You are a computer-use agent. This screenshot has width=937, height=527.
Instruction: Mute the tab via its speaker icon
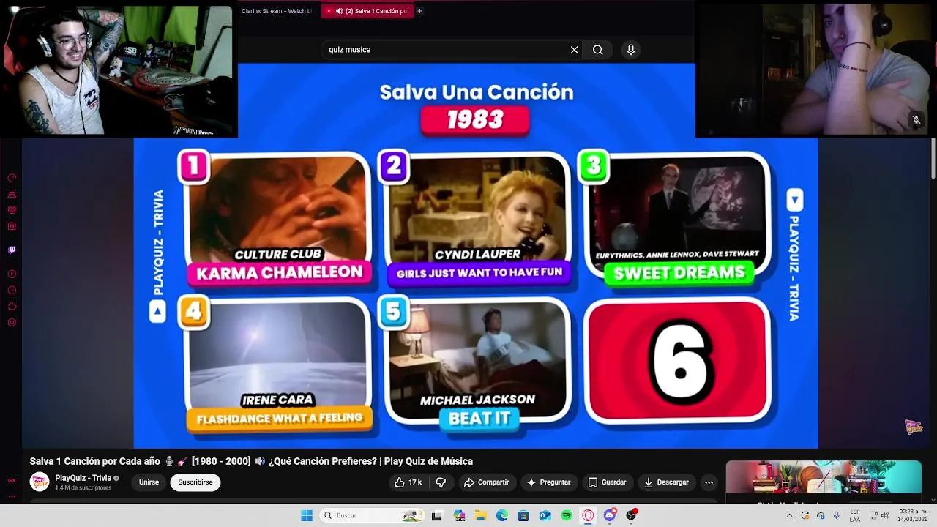pos(340,11)
